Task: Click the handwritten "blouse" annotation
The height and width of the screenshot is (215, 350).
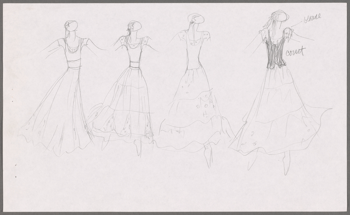Action: [312, 19]
